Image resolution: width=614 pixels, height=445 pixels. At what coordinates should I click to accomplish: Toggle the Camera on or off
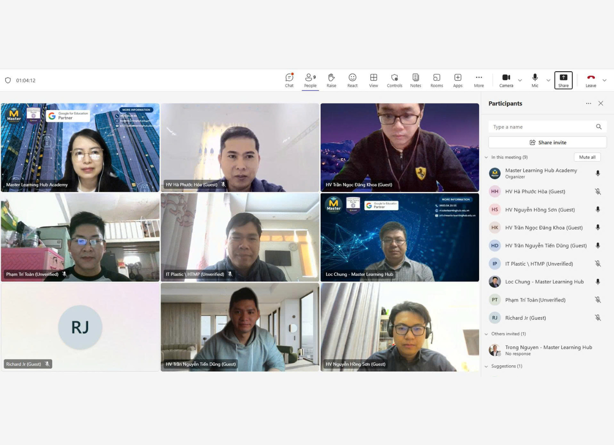506,80
